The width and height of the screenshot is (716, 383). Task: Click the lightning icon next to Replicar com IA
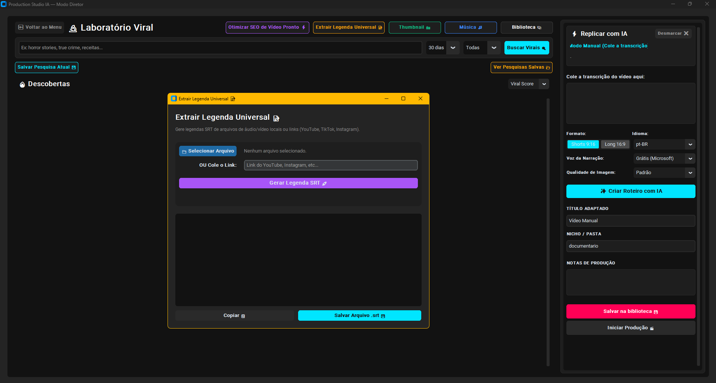tap(575, 34)
